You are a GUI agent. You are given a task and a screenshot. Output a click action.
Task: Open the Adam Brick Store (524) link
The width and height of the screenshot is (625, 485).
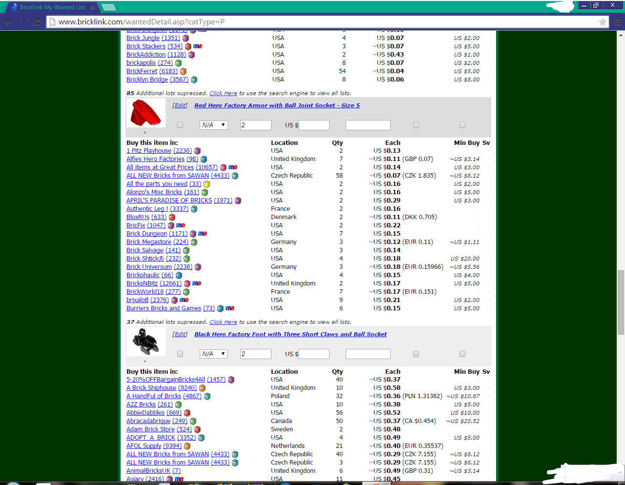[x=159, y=430]
